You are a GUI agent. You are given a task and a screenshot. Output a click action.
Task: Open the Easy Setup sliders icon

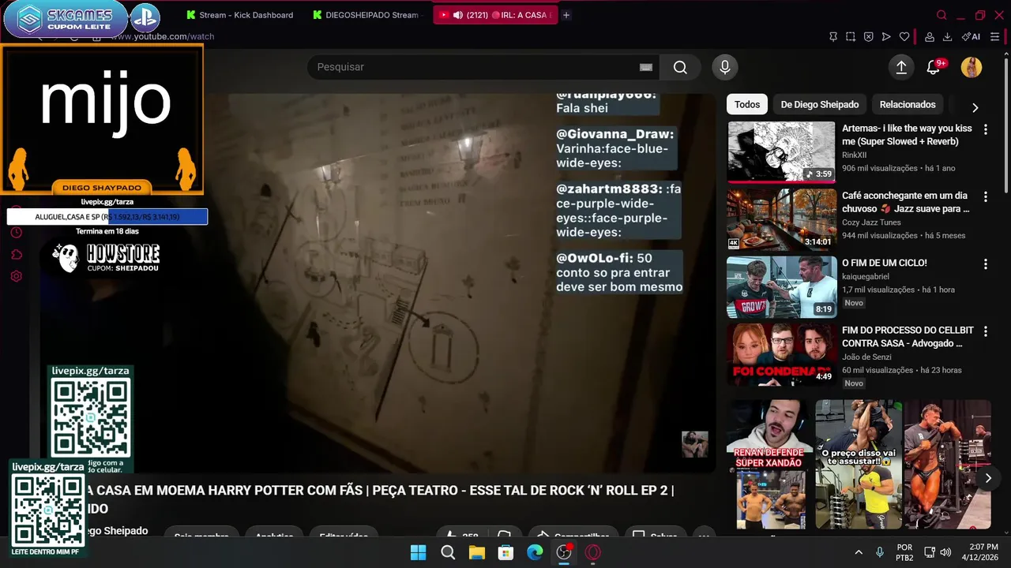[995, 36]
